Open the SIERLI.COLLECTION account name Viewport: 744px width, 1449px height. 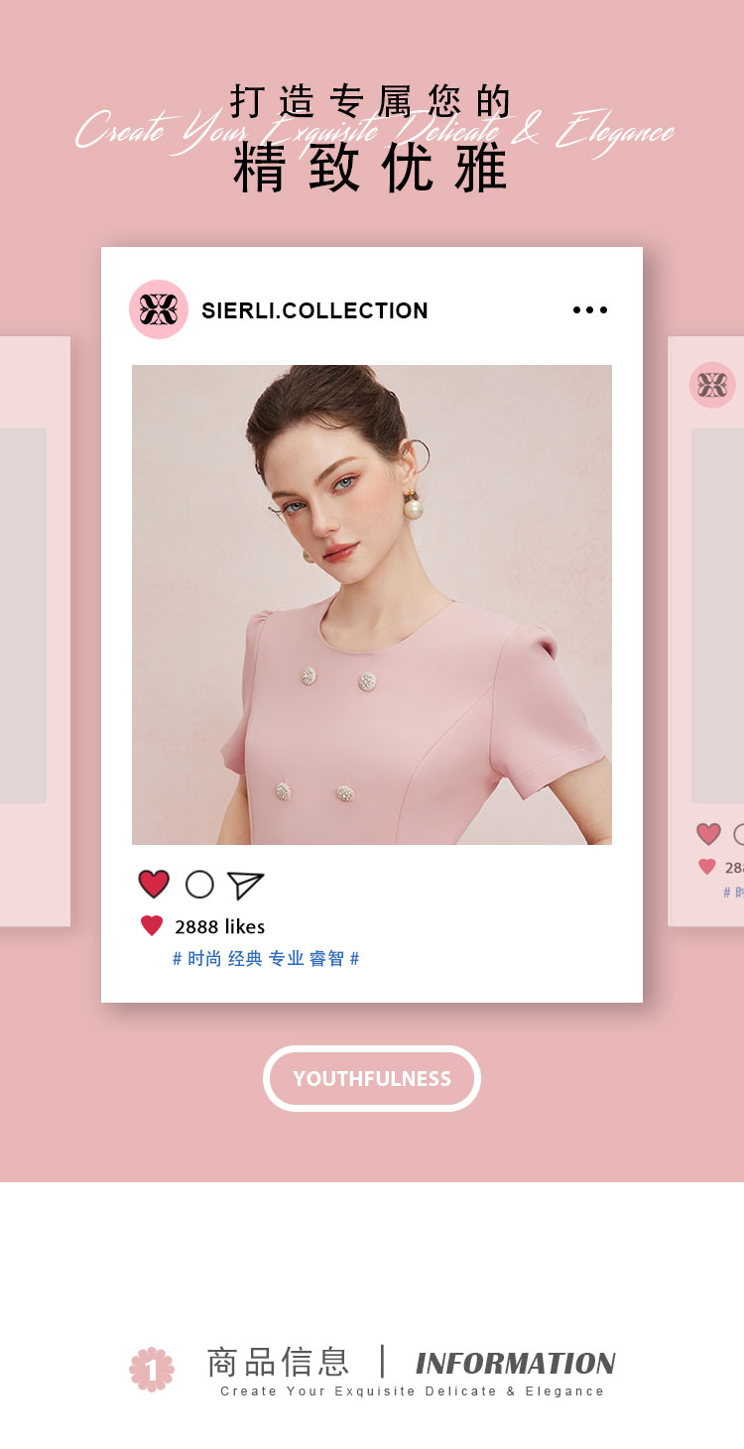(314, 310)
